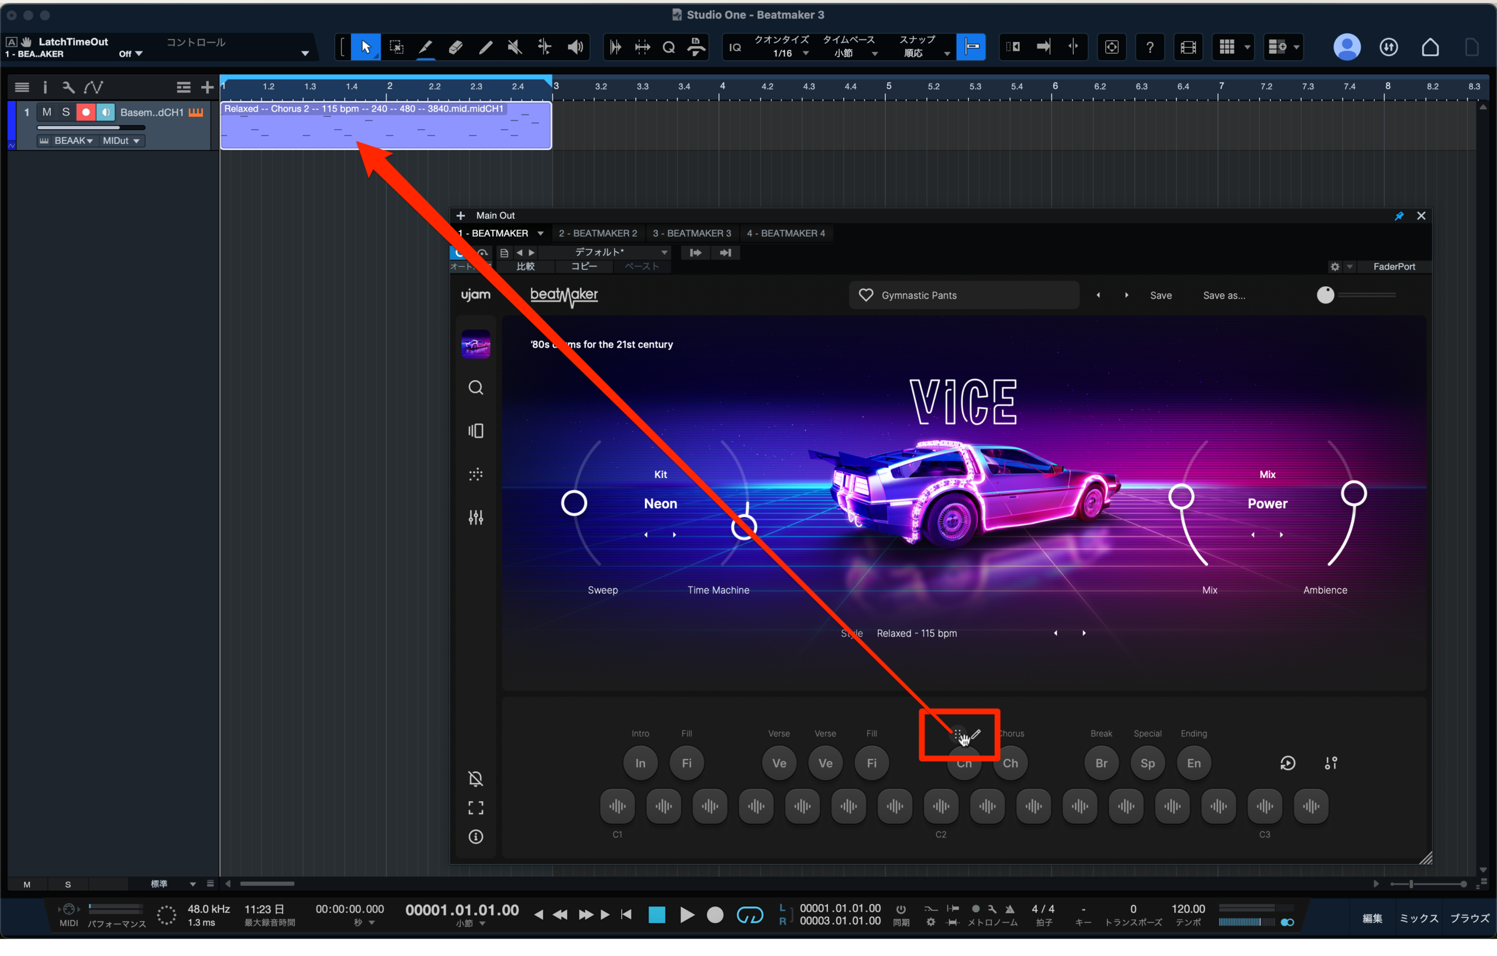Open Beatmaker MIDI settings icon near pads

(1331, 763)
